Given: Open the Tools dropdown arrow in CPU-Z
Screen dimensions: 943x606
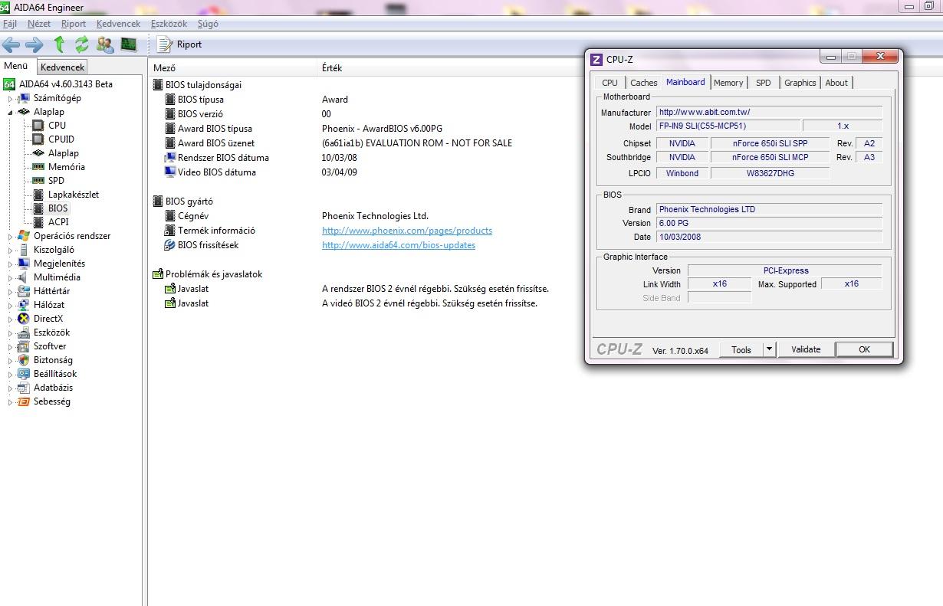Looking at the screenshot, I should (x=770, y=349).
